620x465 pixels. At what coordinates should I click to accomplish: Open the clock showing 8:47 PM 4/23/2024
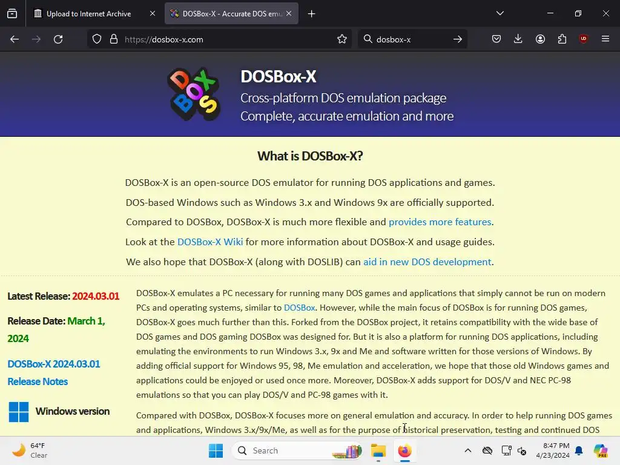(x=553, y=450)
